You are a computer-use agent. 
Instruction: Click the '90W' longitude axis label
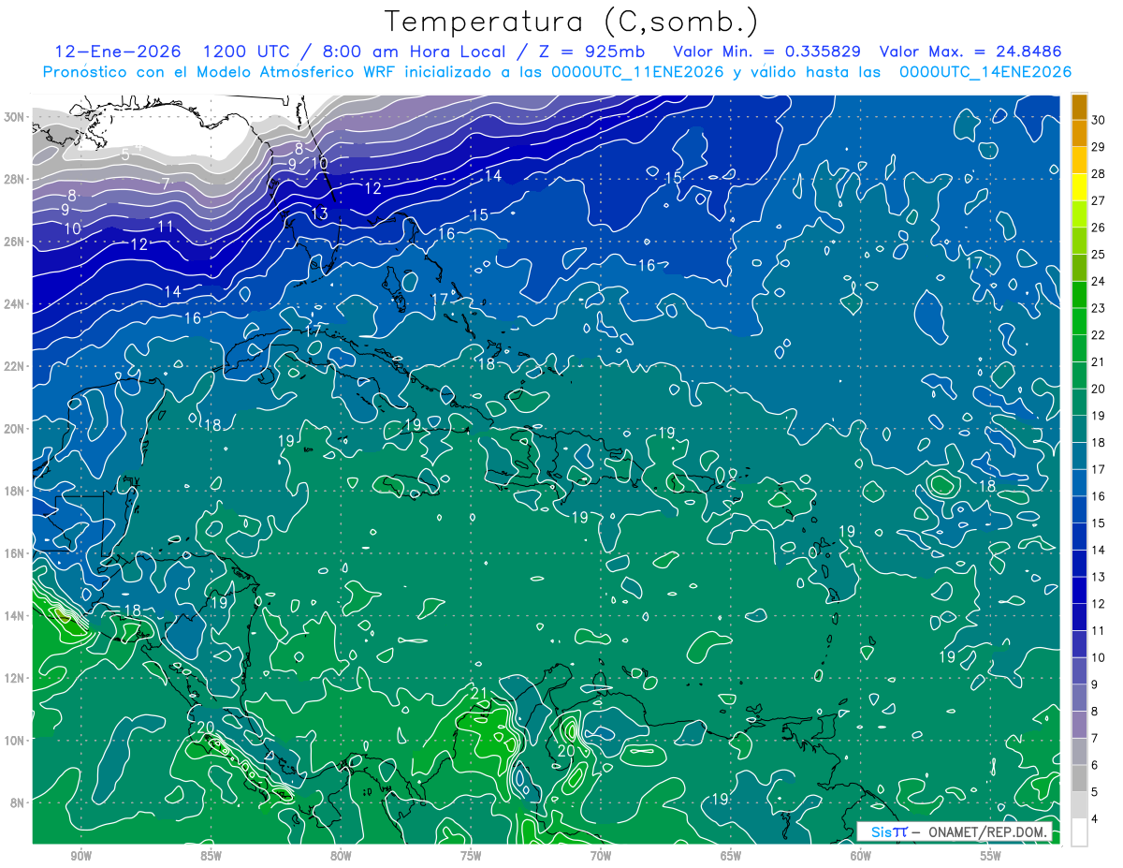pos(80,857)
